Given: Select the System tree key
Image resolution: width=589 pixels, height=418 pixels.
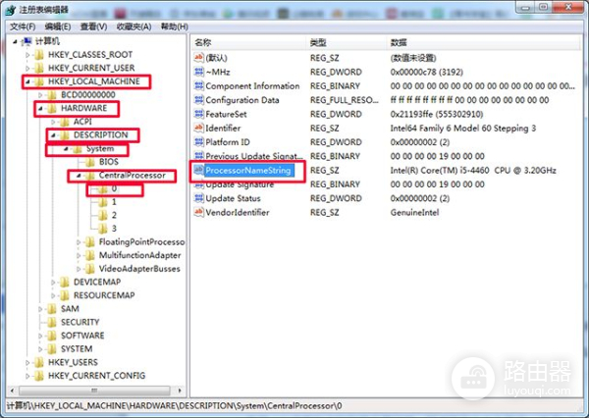Looking at the screenshot, I should (100, 149).
